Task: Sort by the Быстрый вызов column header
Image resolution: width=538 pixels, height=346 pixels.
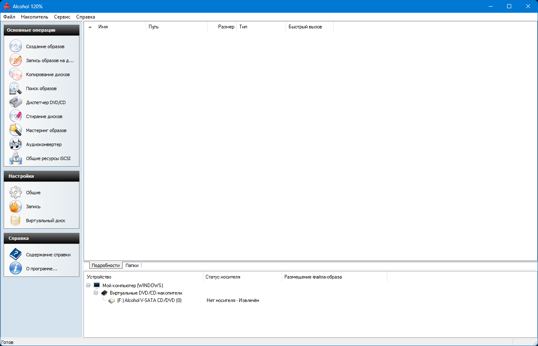Action: pos(310,27)
